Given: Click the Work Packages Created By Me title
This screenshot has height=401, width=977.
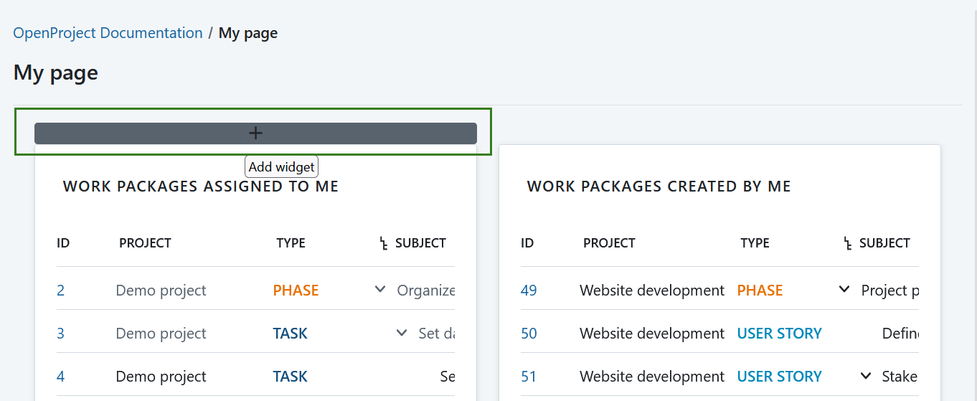Looking at the screenshot, I should pyautogui.click(x=659, y=187).
